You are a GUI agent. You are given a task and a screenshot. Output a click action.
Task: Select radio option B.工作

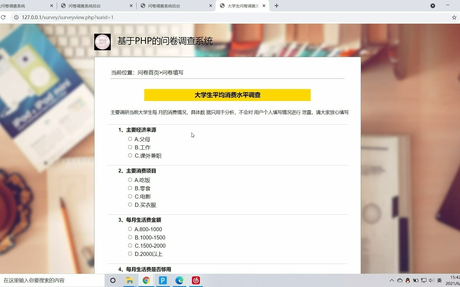point(130,147)
